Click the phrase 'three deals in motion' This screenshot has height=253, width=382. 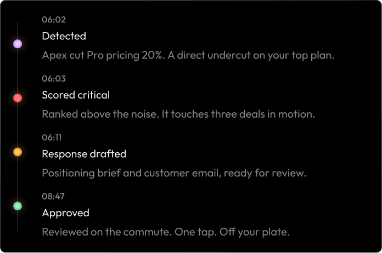(x=263, y=114)
